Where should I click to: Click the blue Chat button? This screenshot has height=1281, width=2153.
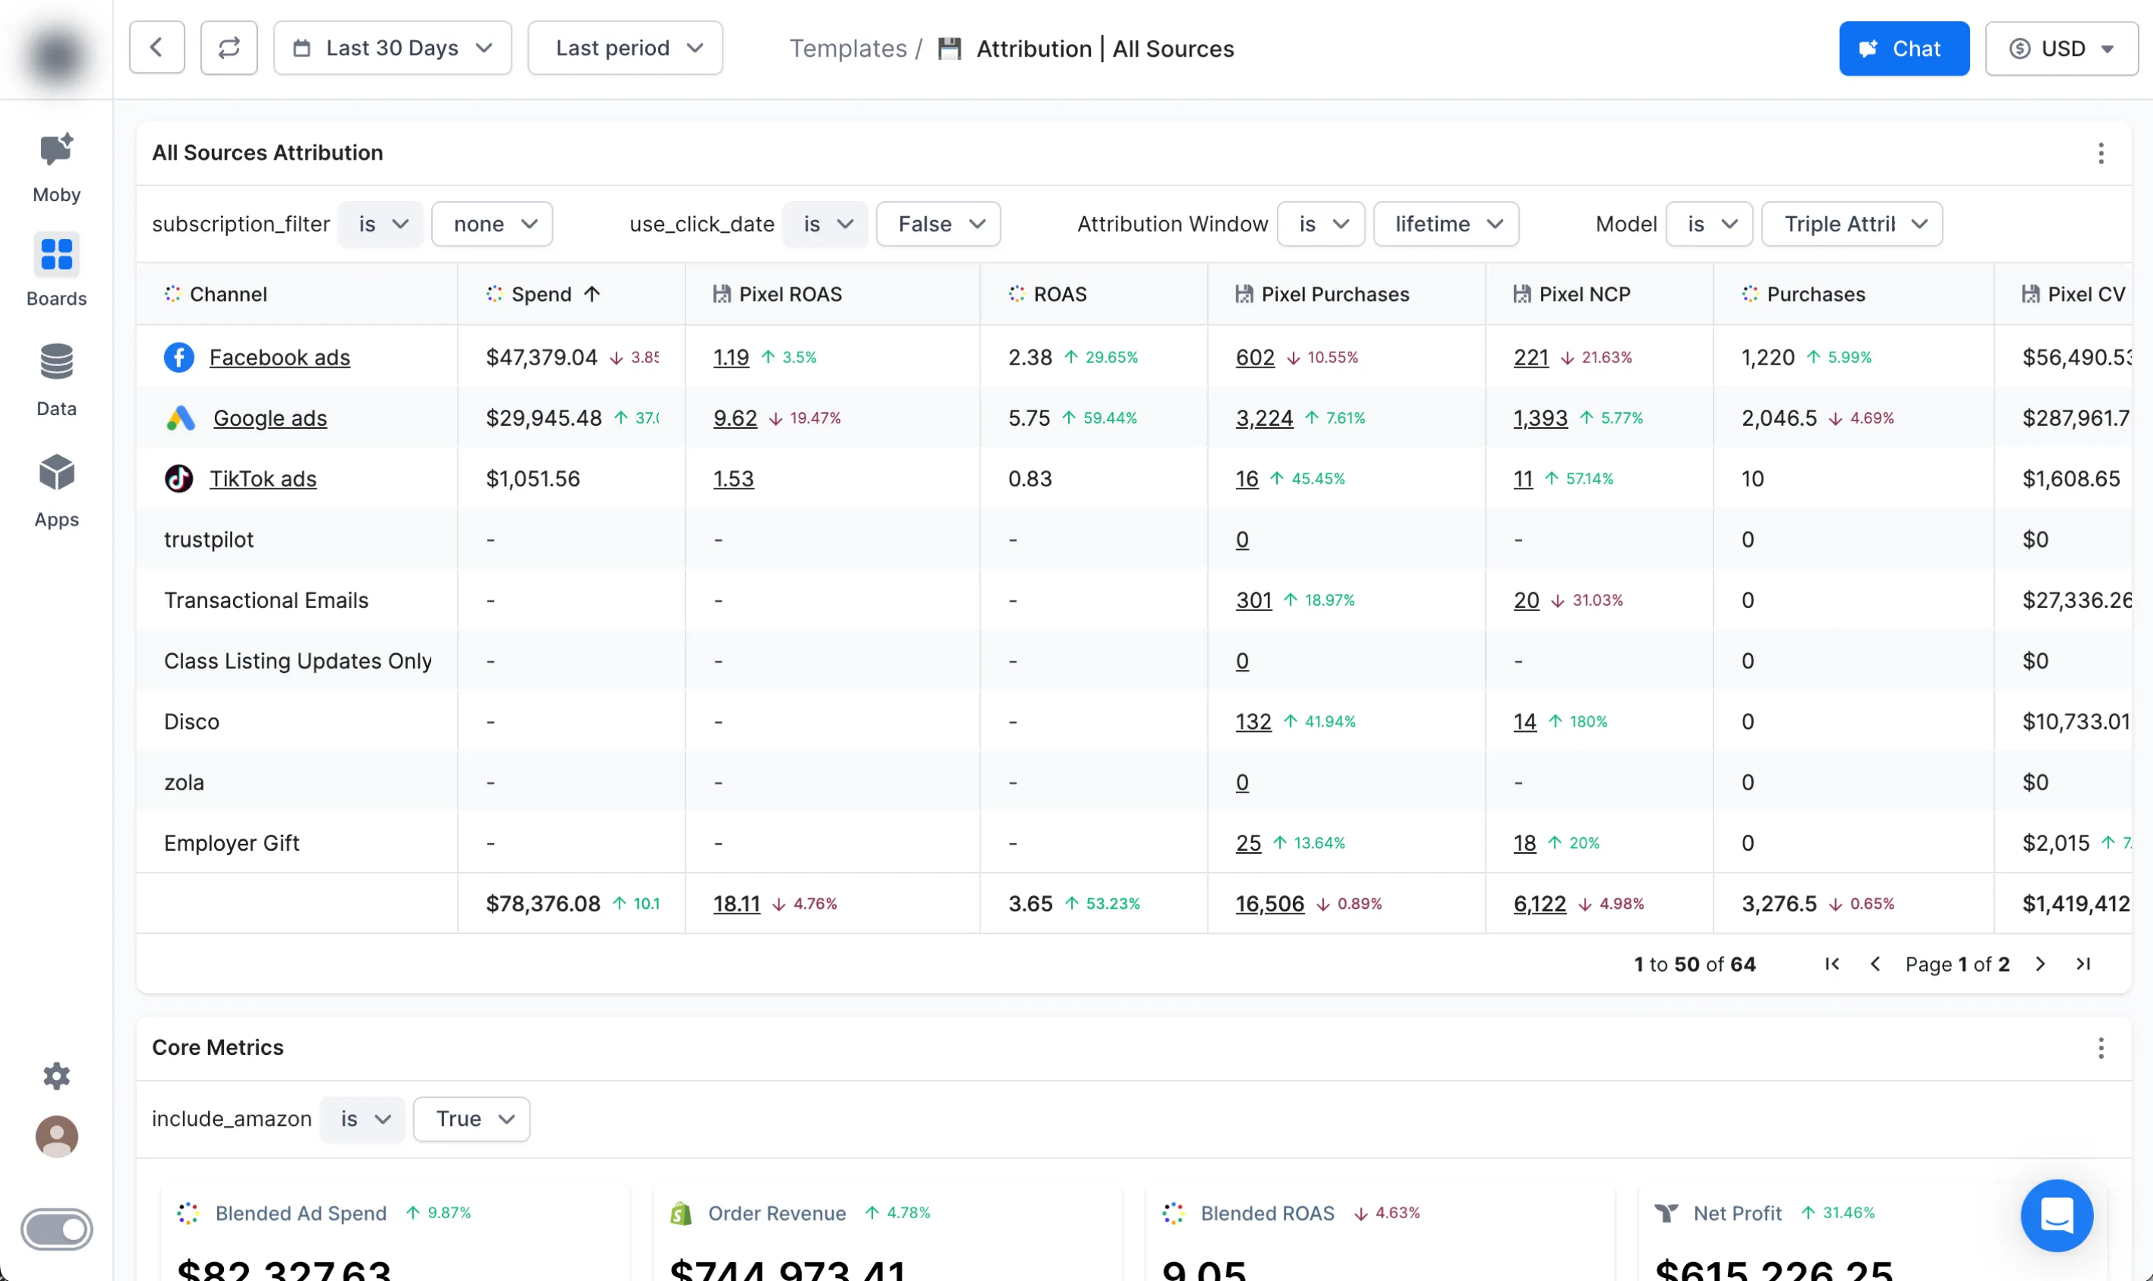(x=1903, y=49)
